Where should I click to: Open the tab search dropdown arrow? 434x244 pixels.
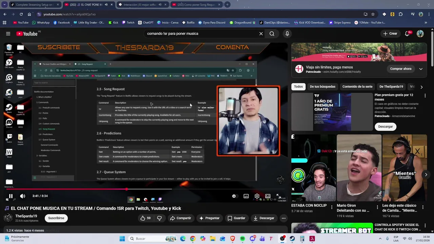4,5
